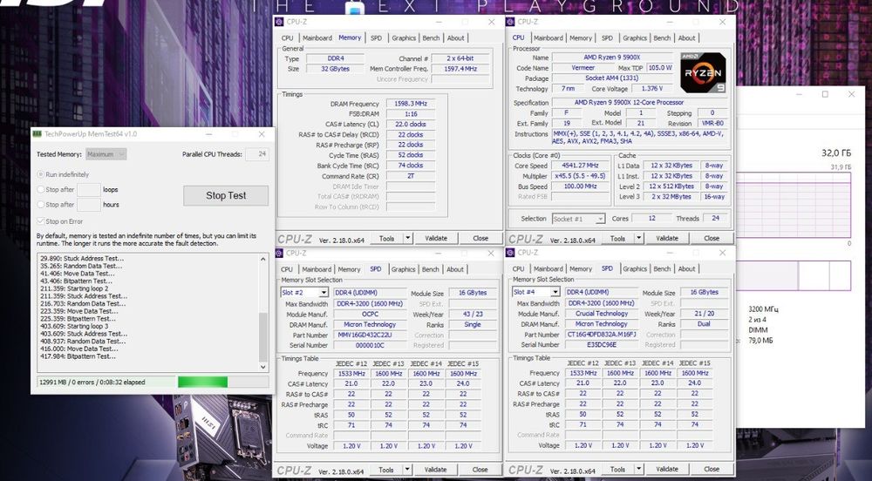Click the MemTest64 log vertical scrollbar thumb

[263, 337]
